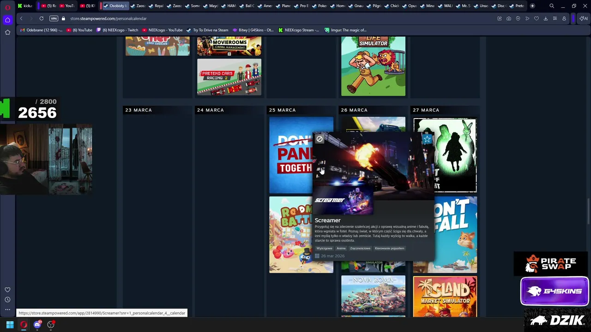Open the Island Market Simulator tile
The width and height of the screenshot is (591, 332).
[x=445, y=296]
